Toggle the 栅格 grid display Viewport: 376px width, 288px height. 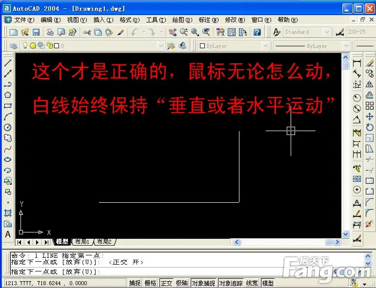(150, 283)
